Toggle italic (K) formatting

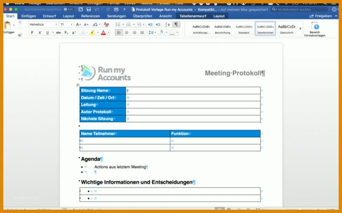[x=40, y=33]
